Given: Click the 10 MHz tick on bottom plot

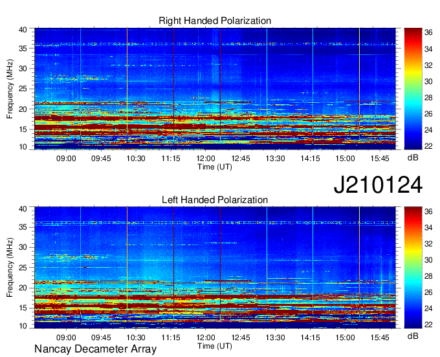Looking at the screenshot, I should coord(23,326).
